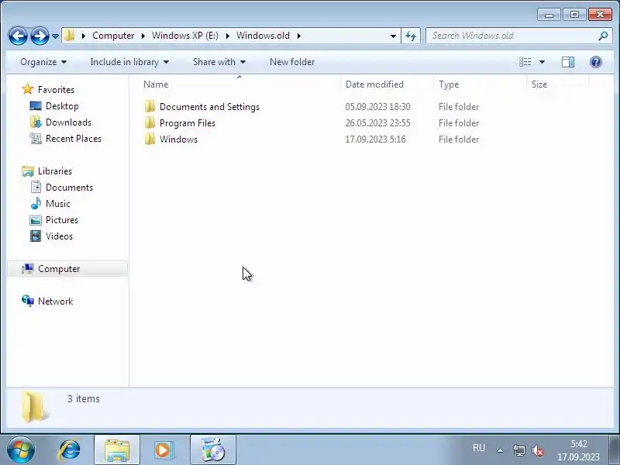620x465 pixels.
Task: Click the muted volume tray icon
Action: (x=537, y=450)
